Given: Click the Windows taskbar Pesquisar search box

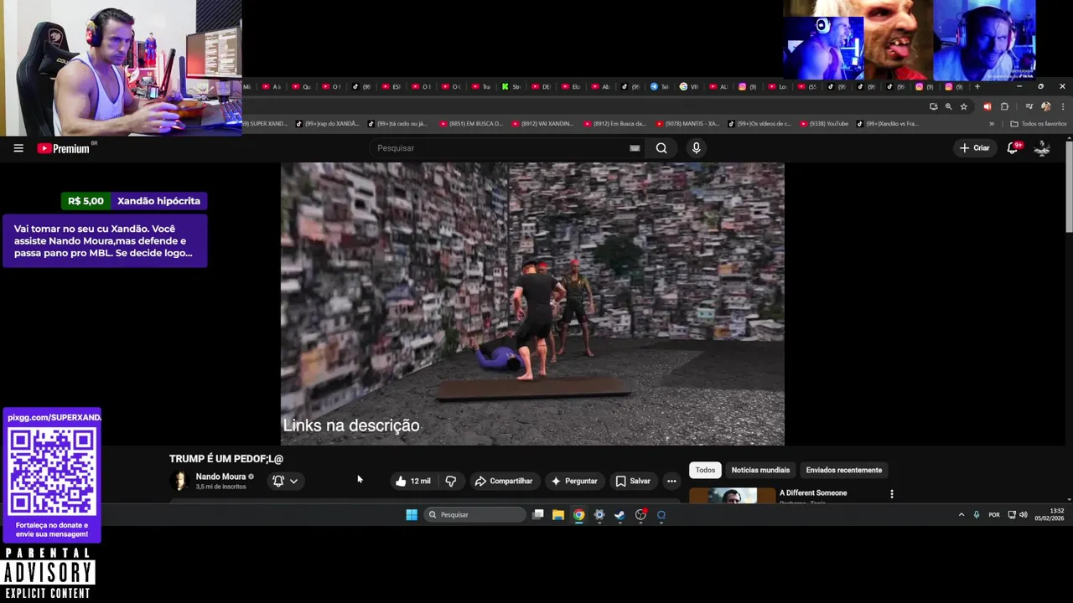Looking at the screenshot, I should [474, 515].
